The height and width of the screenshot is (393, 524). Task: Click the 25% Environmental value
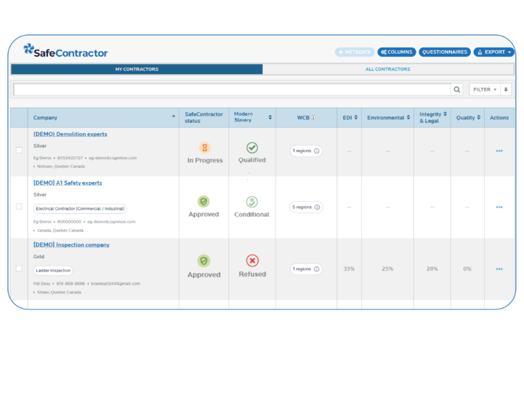point(387,269)
